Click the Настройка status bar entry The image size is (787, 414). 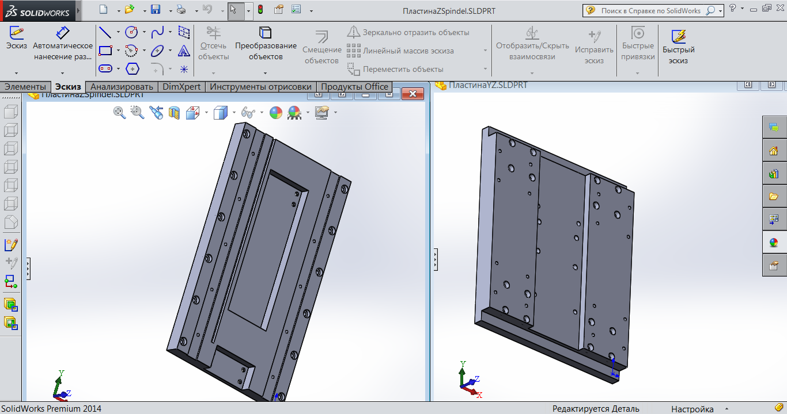click(x=693, y=409)
